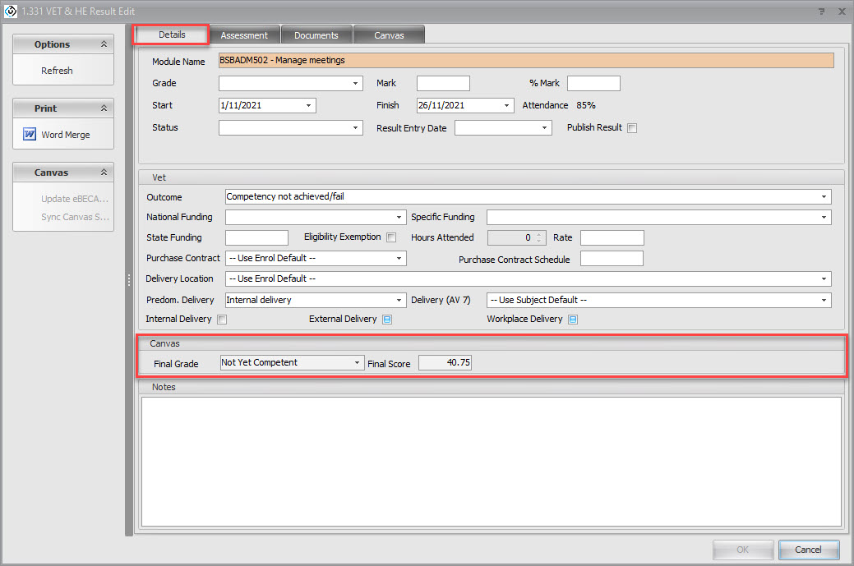854x566 pixels.
Task: Toggle the Publish Result checkbox
Action: (632, 128)
